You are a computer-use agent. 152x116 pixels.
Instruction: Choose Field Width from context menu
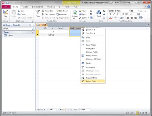tap(93, 45)
